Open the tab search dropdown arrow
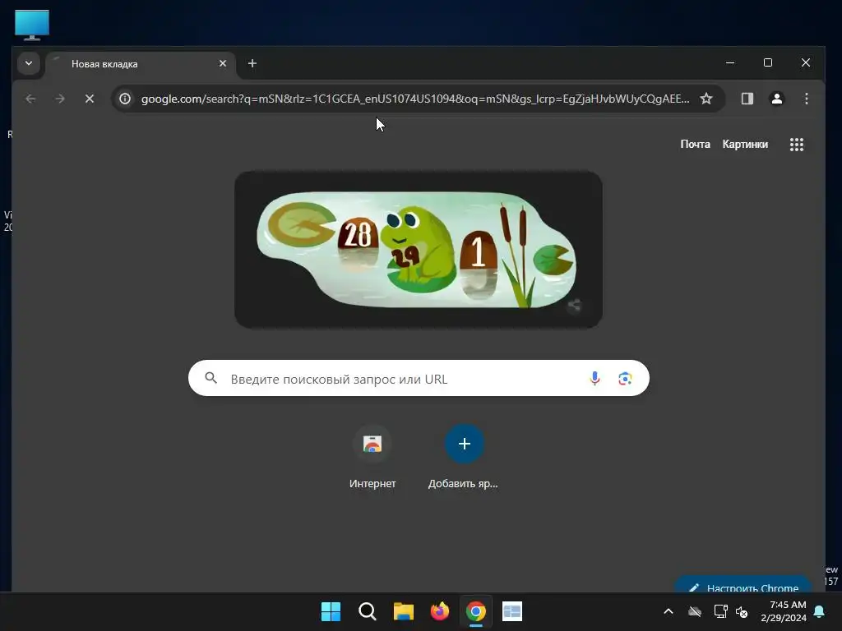The height and width of the screenshot is (631, 842). (29, 63)
